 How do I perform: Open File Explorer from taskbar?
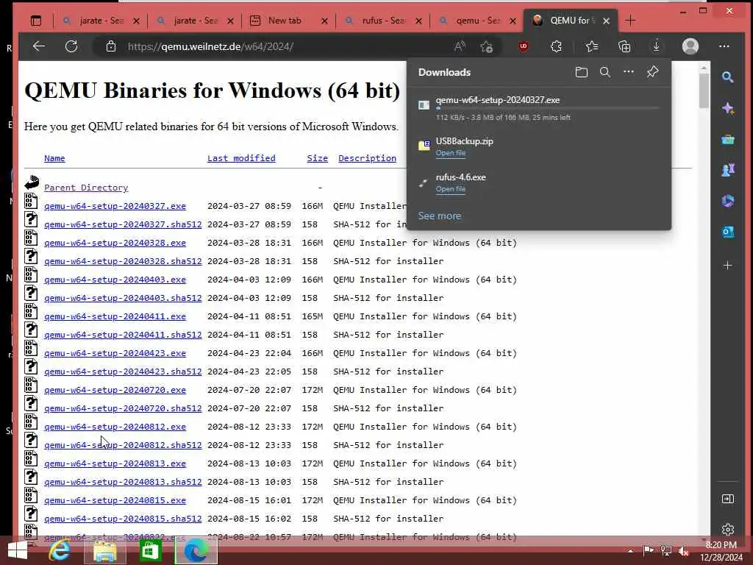coord(105,550)
